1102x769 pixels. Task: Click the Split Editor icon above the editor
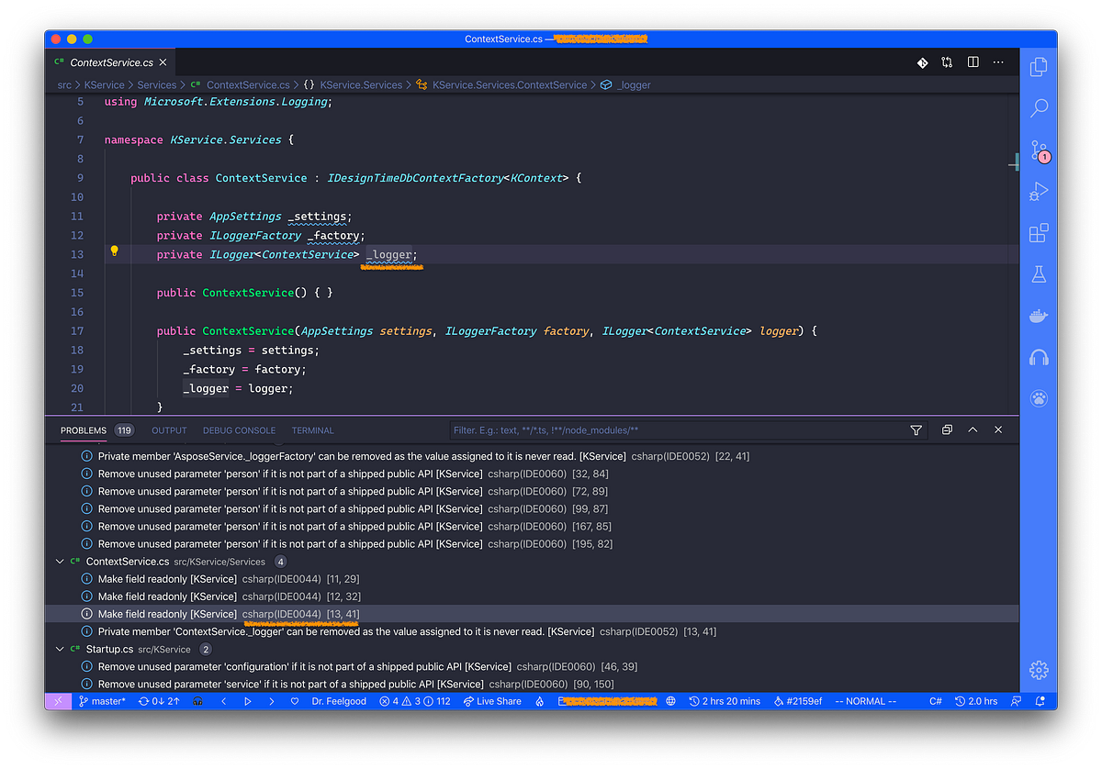coord(973,61)
